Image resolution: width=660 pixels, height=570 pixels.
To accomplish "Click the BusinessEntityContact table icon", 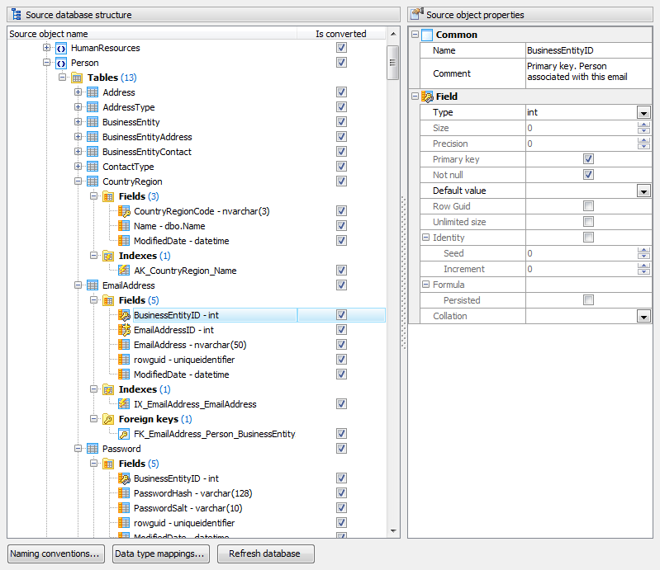I will click(x=93, y=152).
